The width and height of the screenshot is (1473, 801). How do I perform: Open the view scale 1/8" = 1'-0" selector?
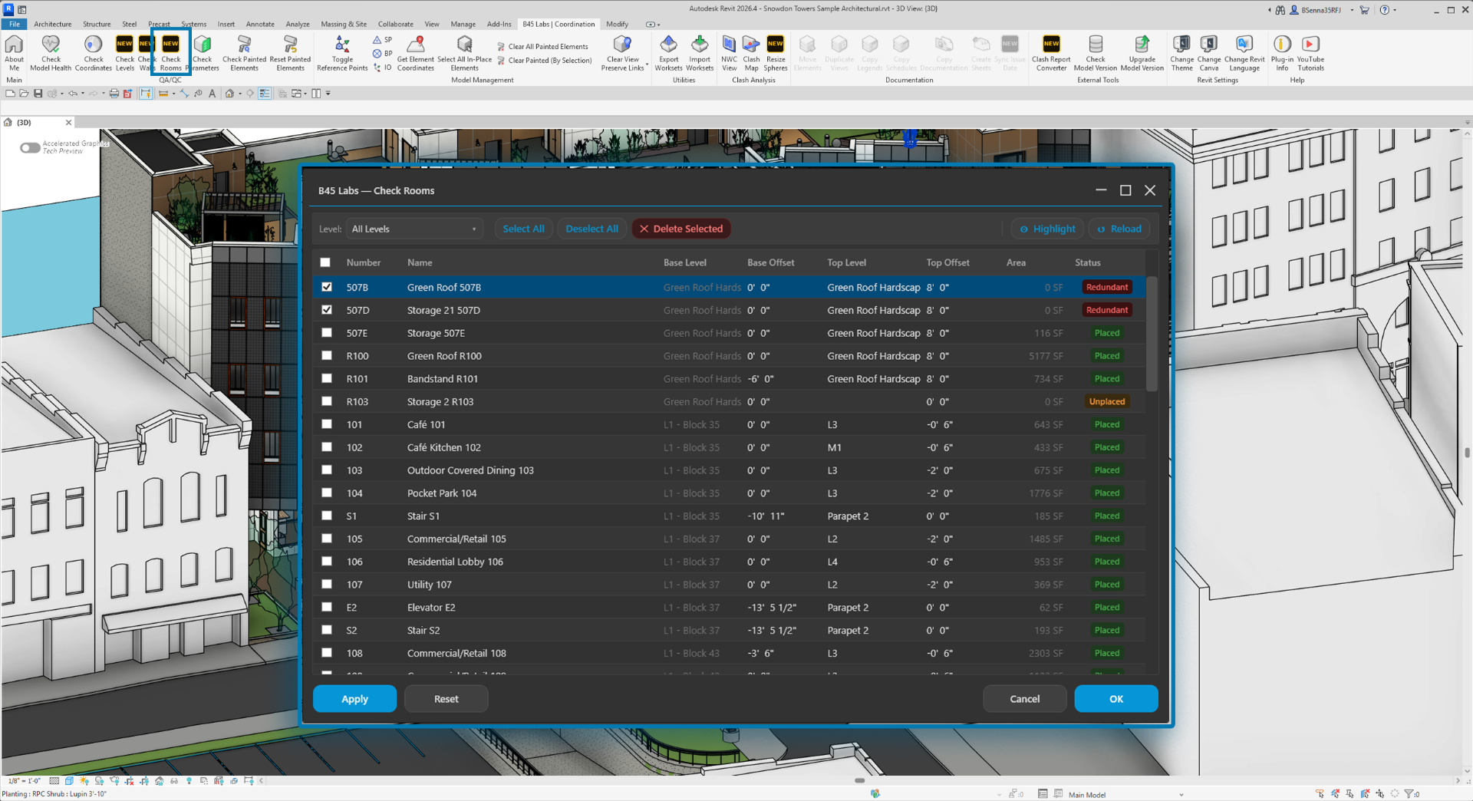pos(24,781)
